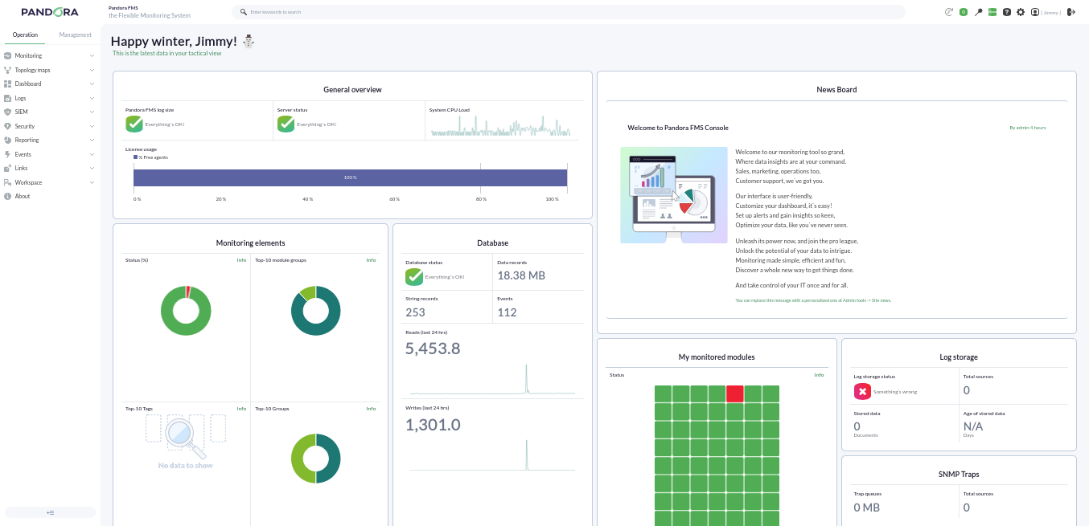Log out using the exit arrow icon
The width and height of the screenshot is (1089, 526).
pos(1071,12)
